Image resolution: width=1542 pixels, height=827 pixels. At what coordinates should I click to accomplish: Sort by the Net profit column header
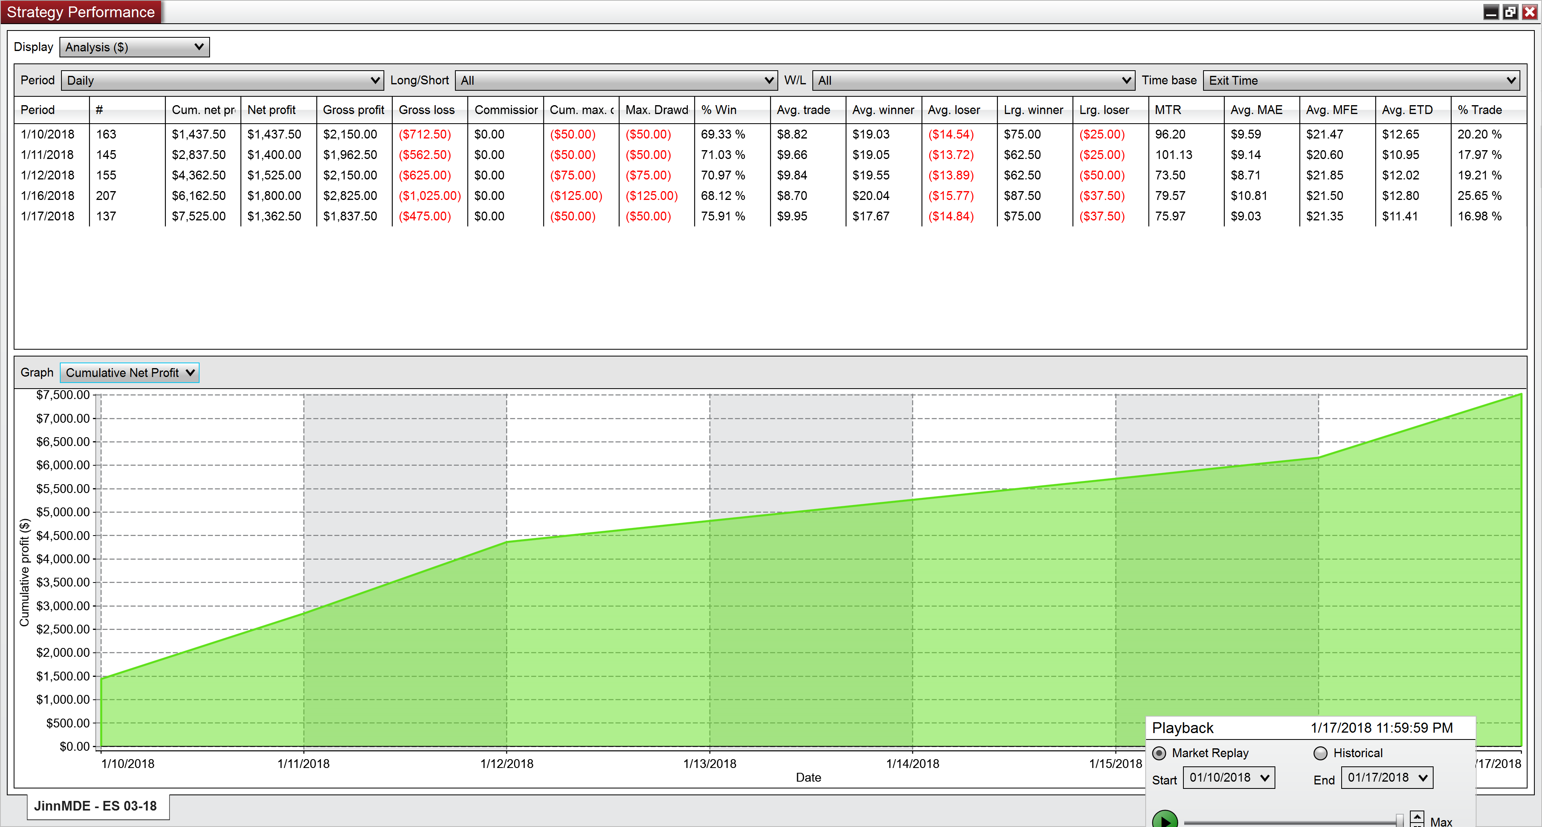click(x=278, y=110)
